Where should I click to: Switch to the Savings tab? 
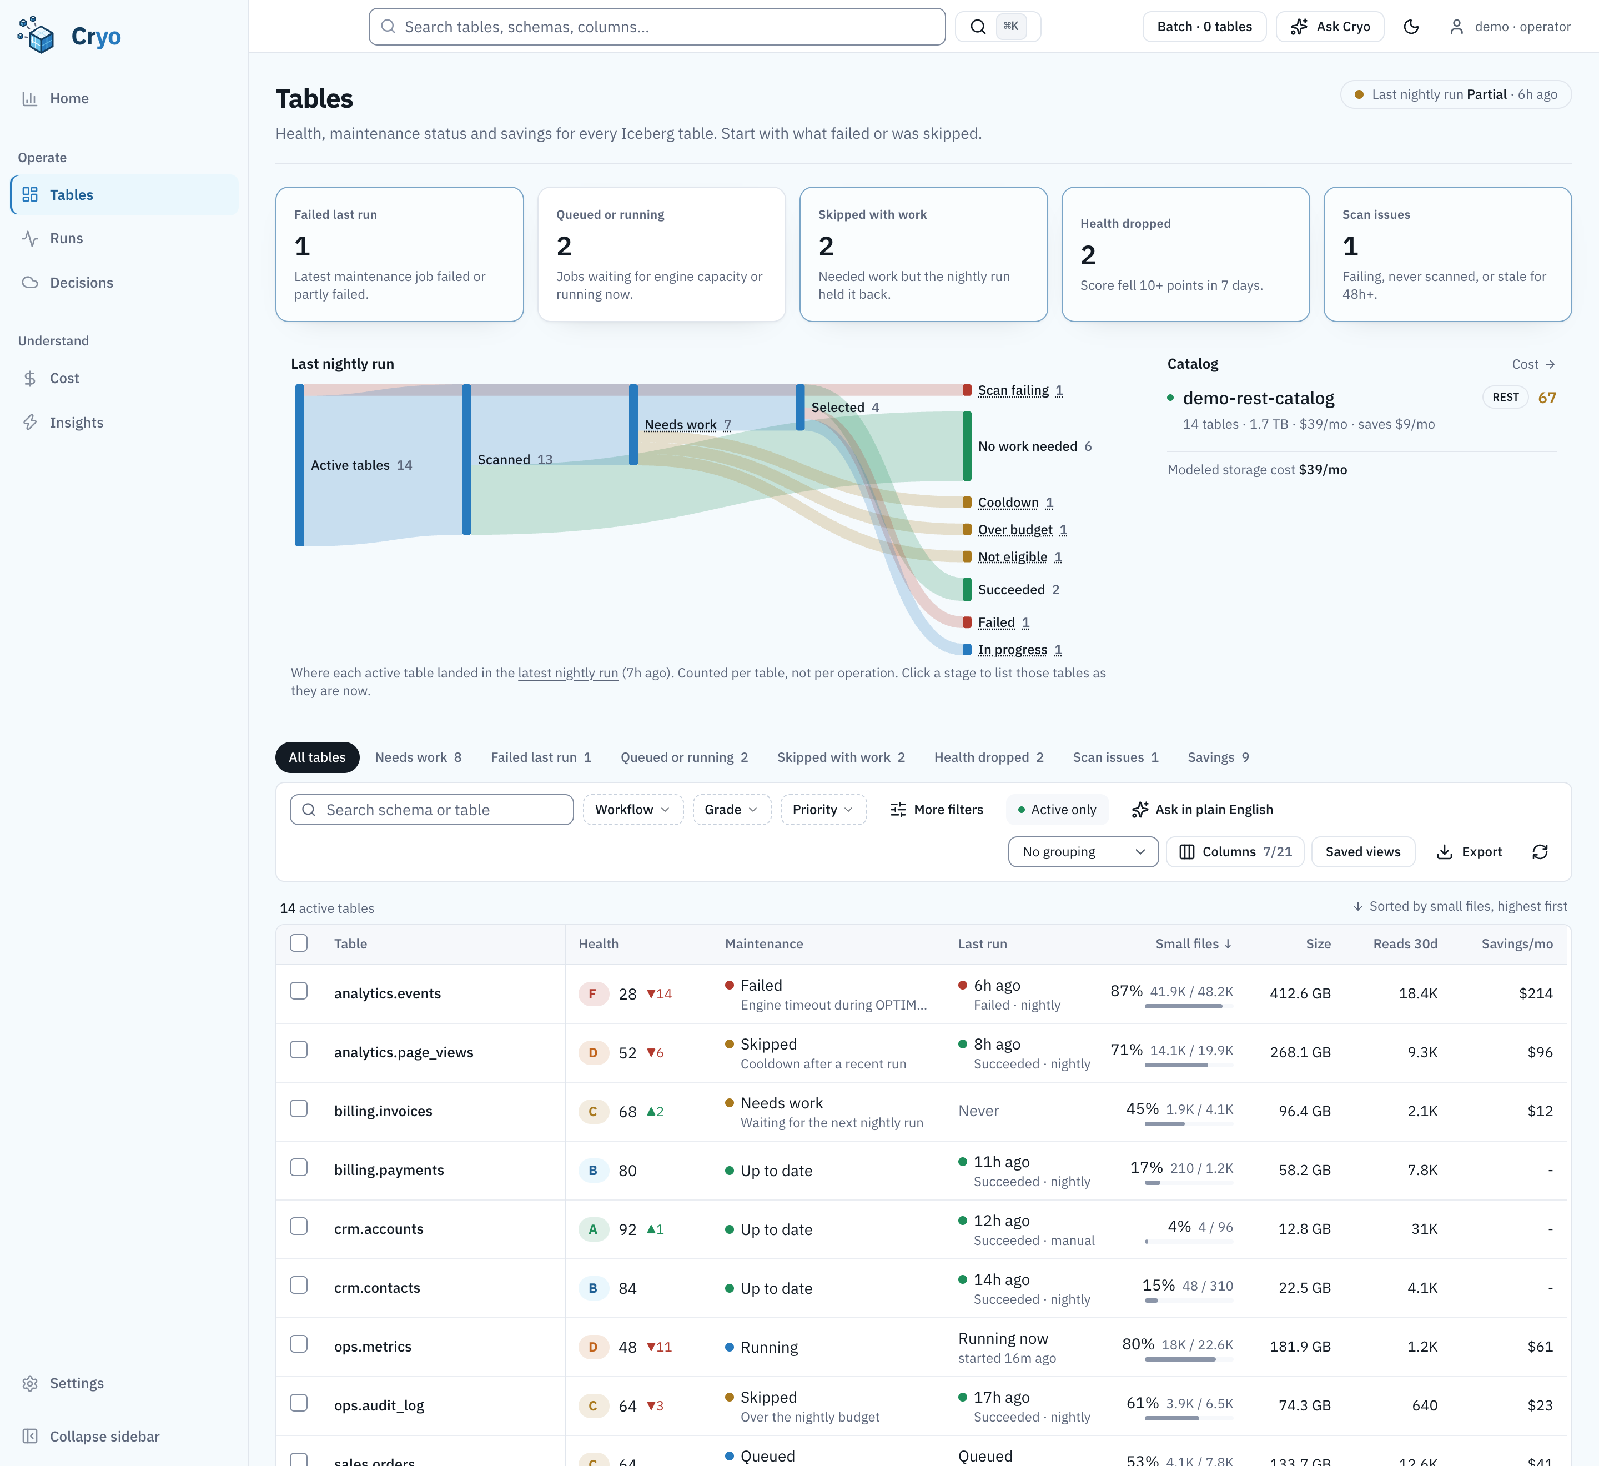tap(1218, 757)
